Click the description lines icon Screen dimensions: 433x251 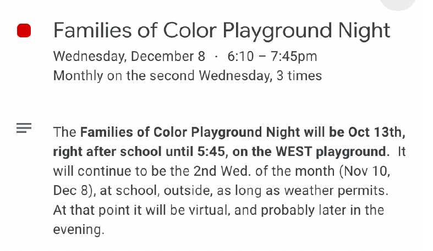tap(24, 129)
